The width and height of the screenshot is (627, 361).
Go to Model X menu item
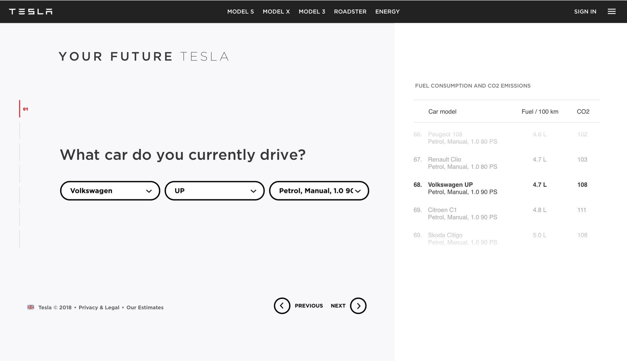[x=276, y=12]
